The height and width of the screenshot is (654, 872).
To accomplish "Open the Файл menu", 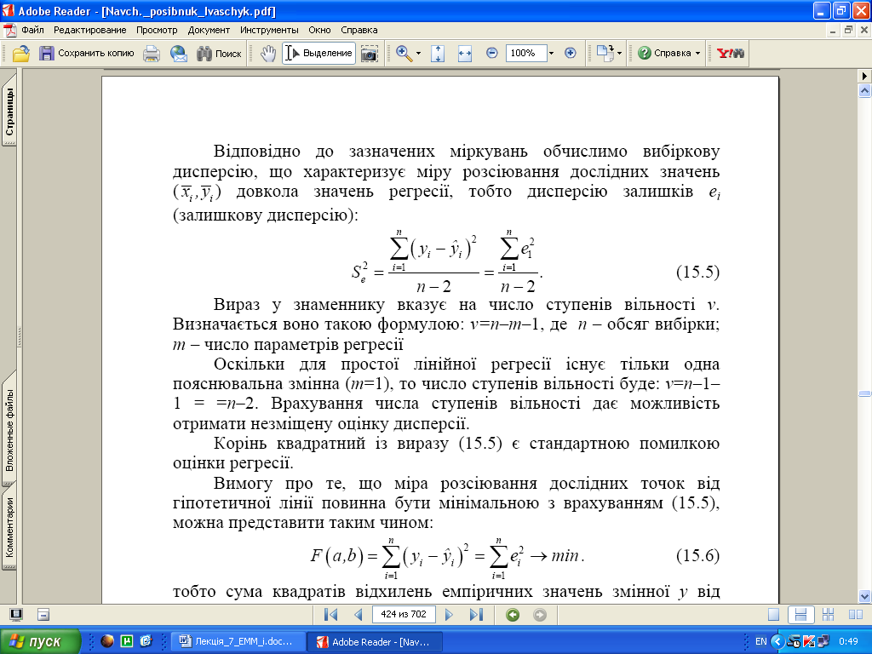I will [32, 30].
